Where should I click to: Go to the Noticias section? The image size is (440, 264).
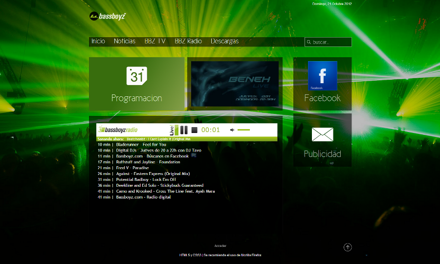click(125, 41)
